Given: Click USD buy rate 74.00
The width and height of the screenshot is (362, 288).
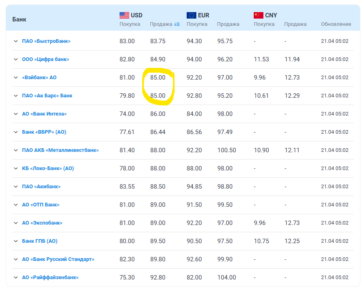Looking at the screenshot, I should pyautogui.click(x=127, y=114).
